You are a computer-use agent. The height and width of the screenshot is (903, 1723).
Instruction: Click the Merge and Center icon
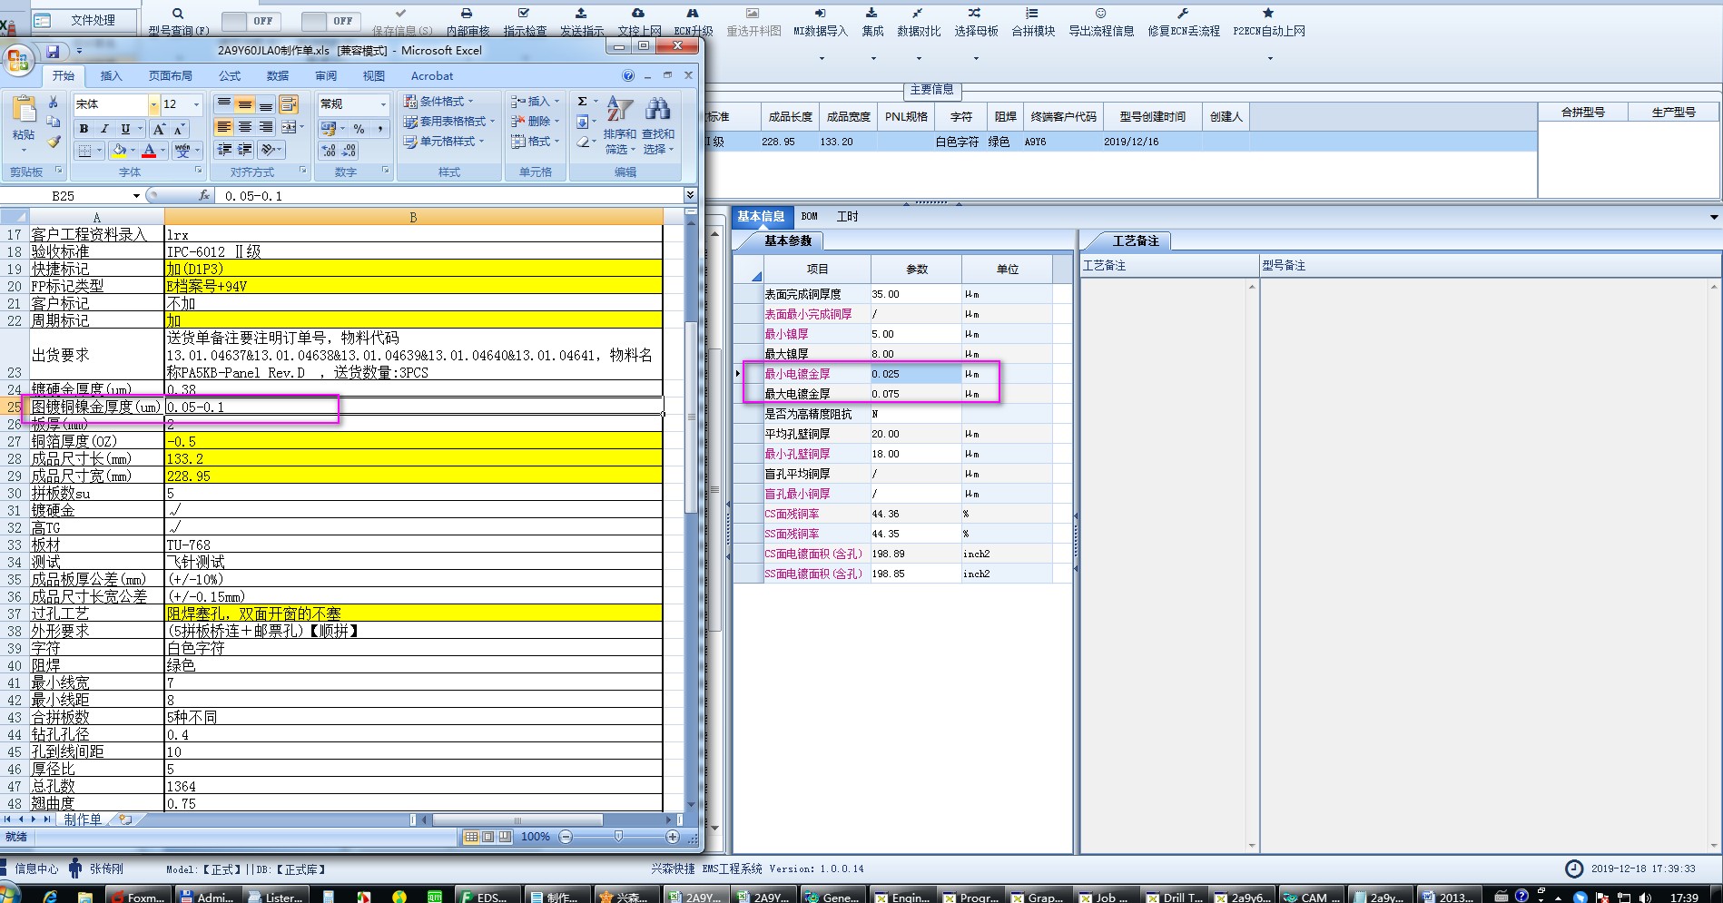pyautogui.click(x=289, y=127)
